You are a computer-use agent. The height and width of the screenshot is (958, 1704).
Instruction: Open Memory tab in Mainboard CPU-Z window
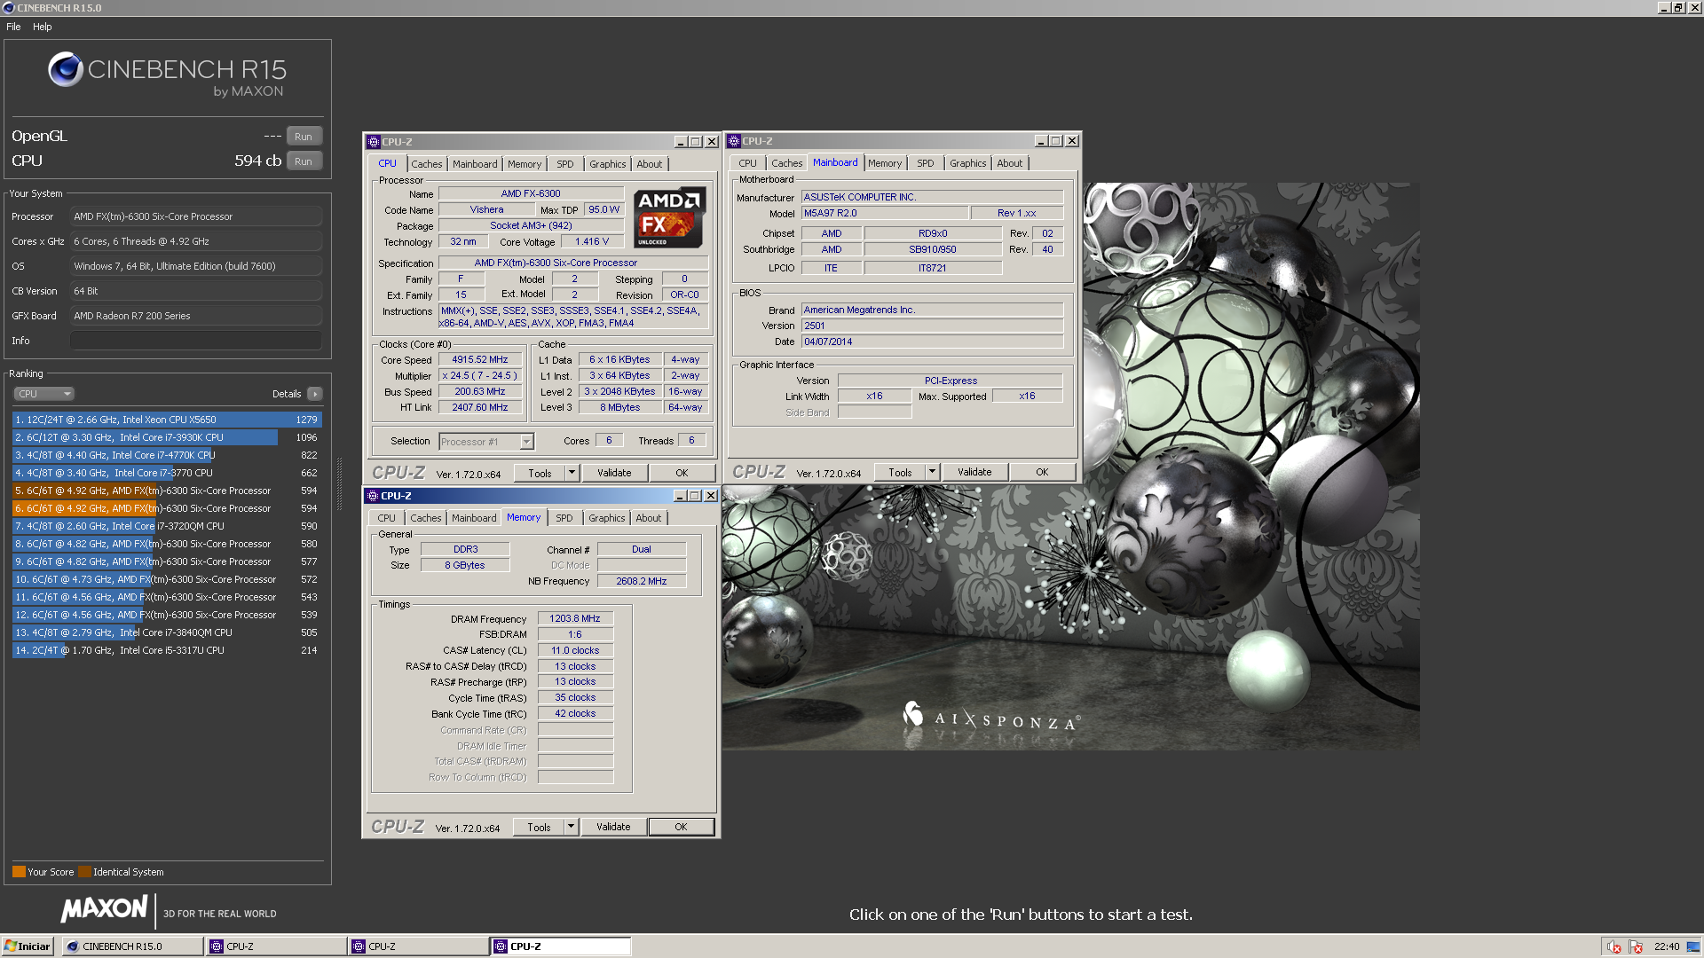(885, 163)
